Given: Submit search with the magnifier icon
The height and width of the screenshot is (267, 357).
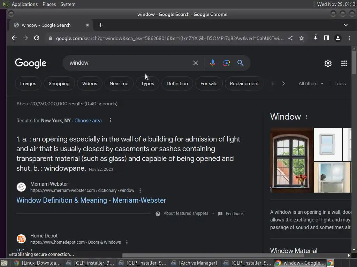Looking at the screenshot, I should click(240, 63).
